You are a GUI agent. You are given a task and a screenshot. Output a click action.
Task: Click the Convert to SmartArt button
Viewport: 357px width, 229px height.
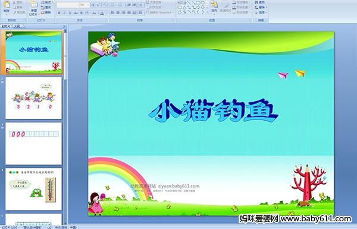click(x=159, y=12)
